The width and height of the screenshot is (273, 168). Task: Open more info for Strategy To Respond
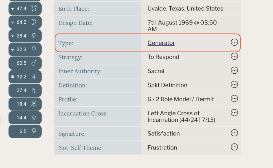[x=234, y=56]
